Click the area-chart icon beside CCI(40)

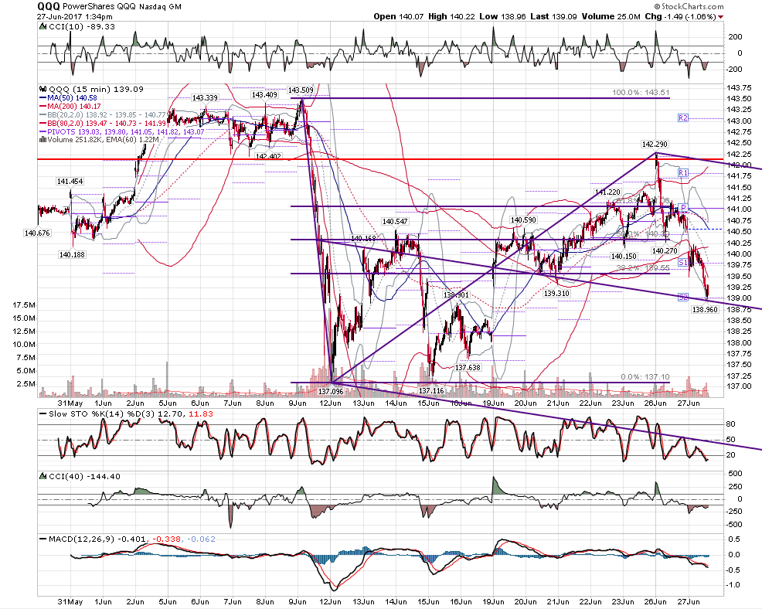43,476
